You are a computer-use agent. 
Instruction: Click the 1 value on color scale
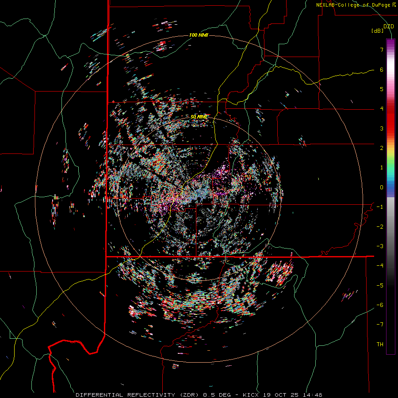(x=382, y=168)
